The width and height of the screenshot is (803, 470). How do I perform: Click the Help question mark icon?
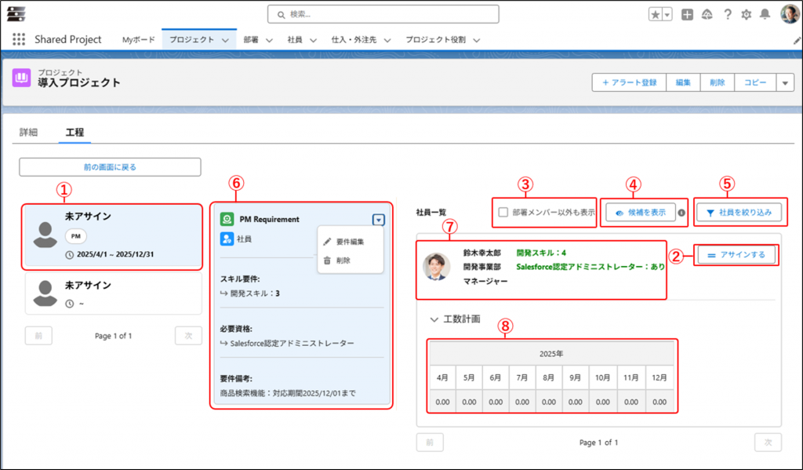coord(727,15)
